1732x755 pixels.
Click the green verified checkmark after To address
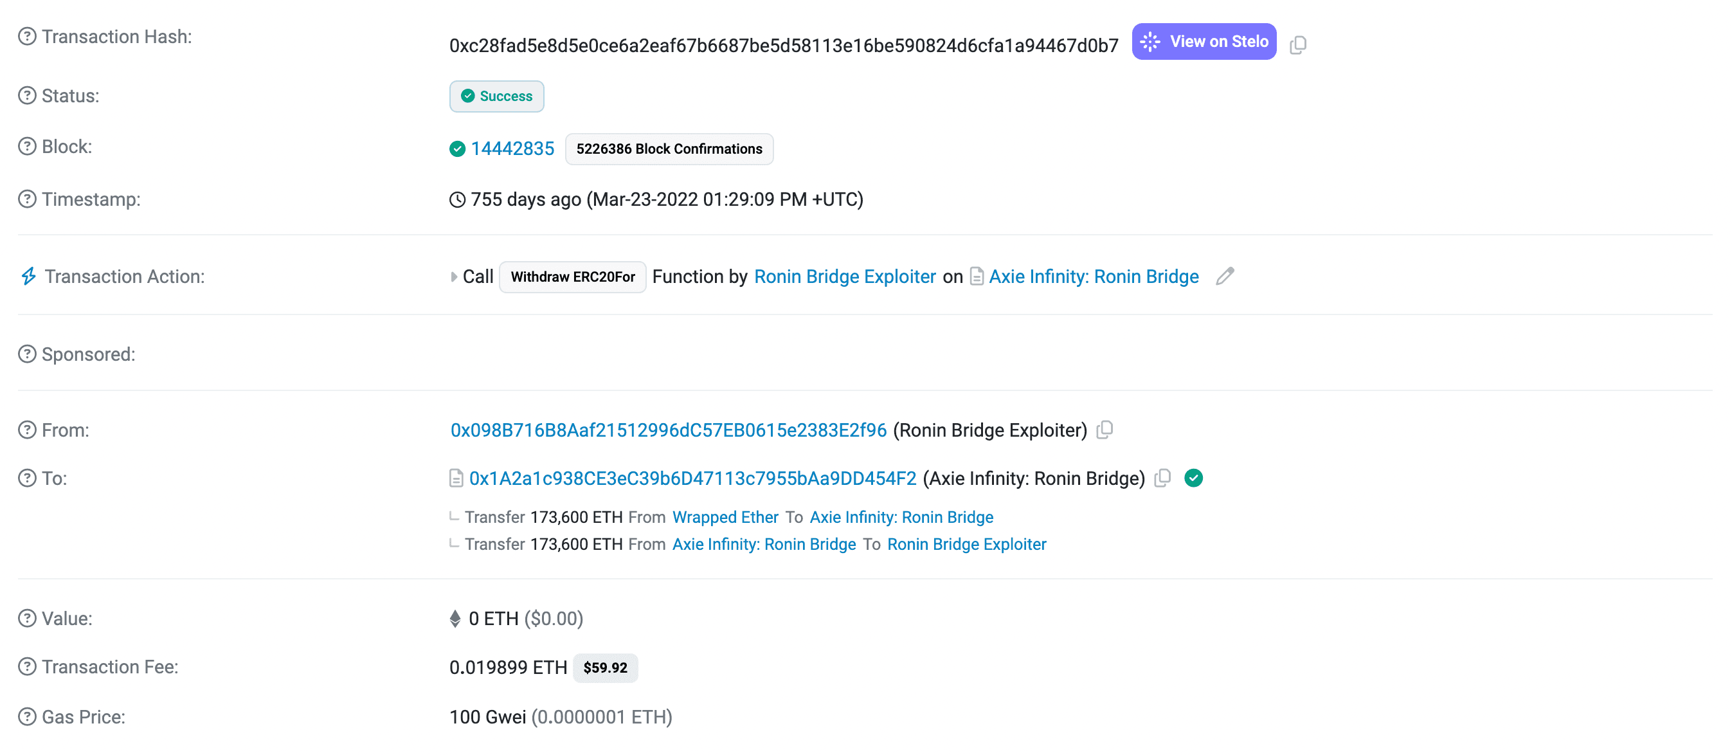[1193, 478]
